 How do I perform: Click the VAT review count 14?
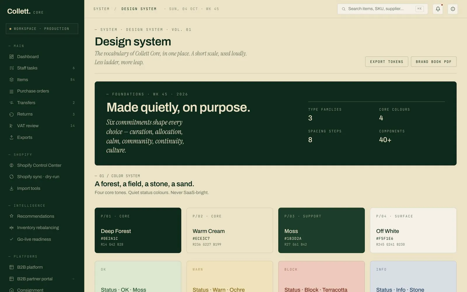tap(73, 126)
